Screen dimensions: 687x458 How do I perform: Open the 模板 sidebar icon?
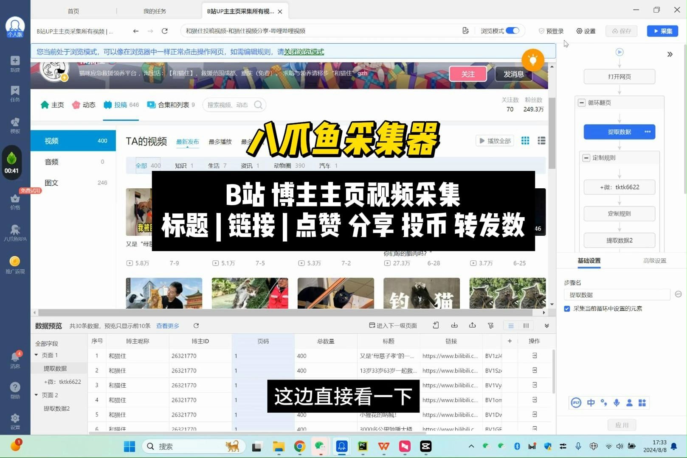tap(15, 125)
